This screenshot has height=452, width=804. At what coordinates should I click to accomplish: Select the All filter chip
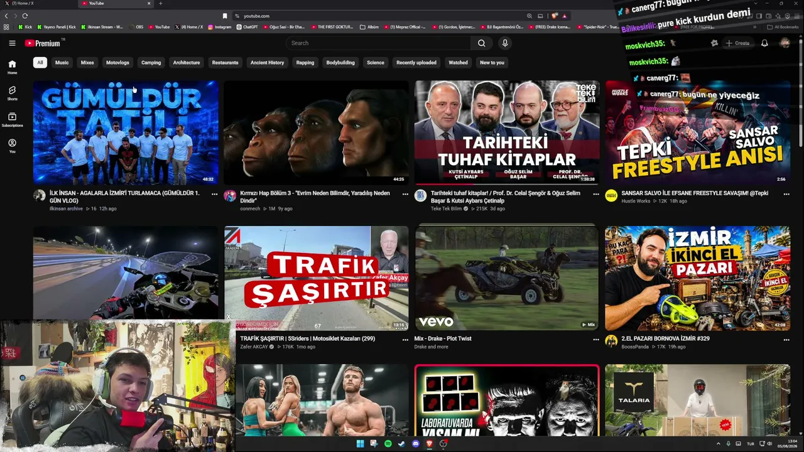[x=40, y=63]
